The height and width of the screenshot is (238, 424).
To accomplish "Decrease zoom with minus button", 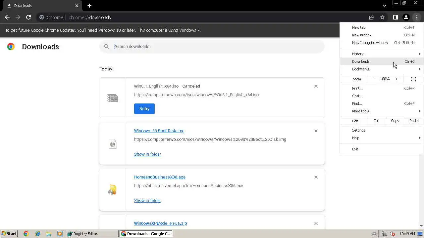I will [x=373, y=79].
